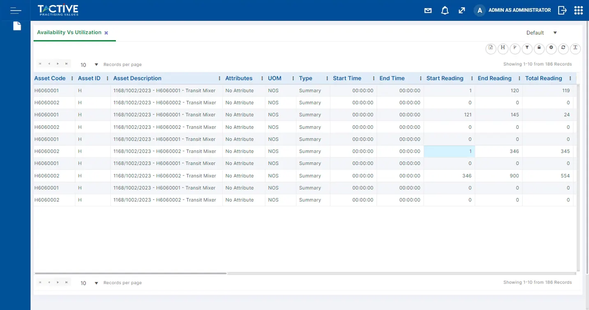This screenshot has width=589, height=310.
Task: Click the logout icon in header
Action: tap(562, 11)
